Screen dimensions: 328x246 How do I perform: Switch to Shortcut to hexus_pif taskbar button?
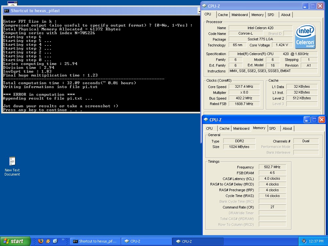pyautogui.click(x=95, y=241)
